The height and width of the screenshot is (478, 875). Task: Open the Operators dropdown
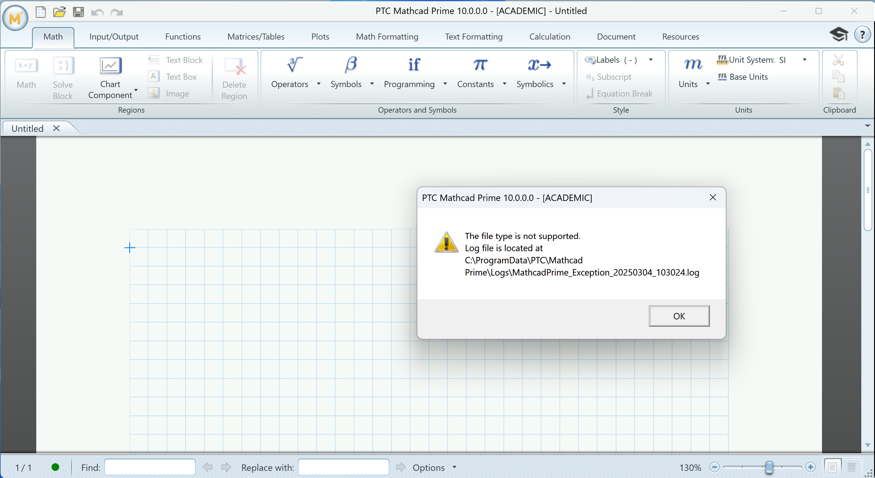pos(318,84)
